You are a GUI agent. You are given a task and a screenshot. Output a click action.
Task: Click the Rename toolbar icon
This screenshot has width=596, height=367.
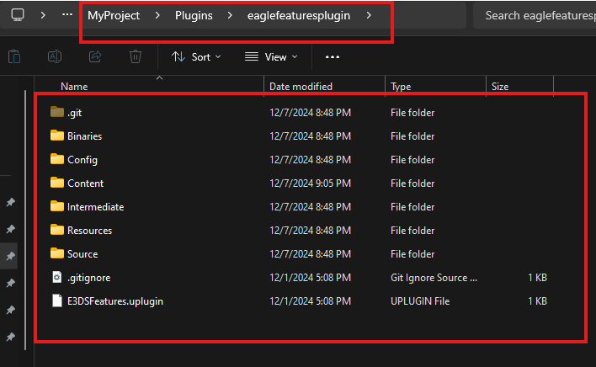(55, 56)
